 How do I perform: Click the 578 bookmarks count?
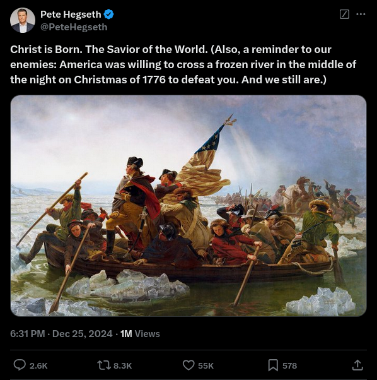[289, 365]
